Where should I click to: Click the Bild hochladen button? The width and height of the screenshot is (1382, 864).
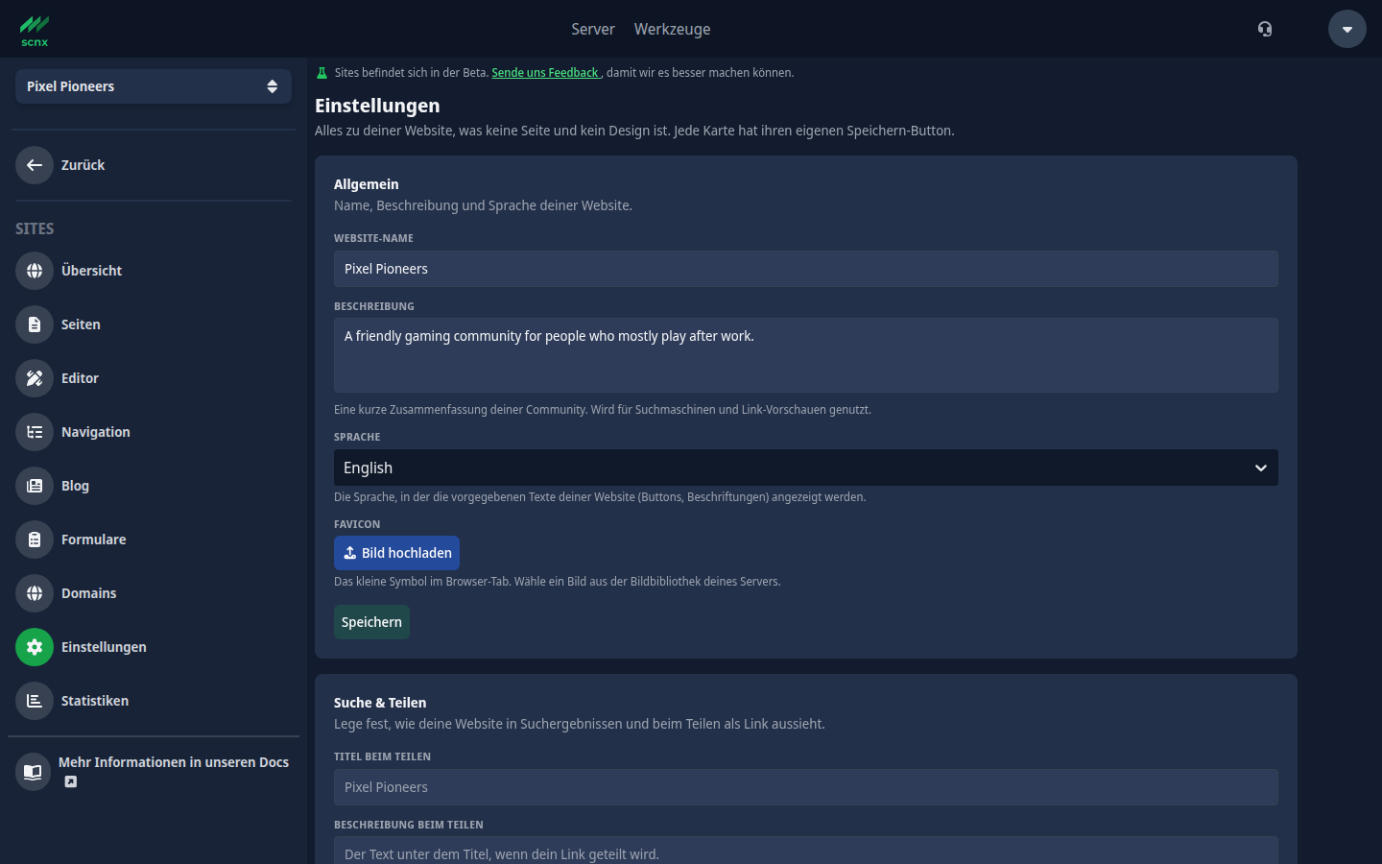point(396,553)
